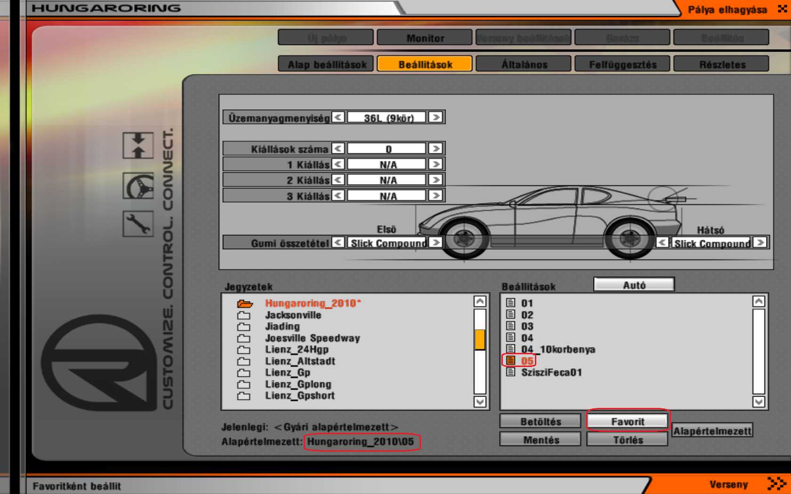The height and width of the screenshot is (494, 791).
Task: Click the front Slick Compound value field
Action: 387,243
